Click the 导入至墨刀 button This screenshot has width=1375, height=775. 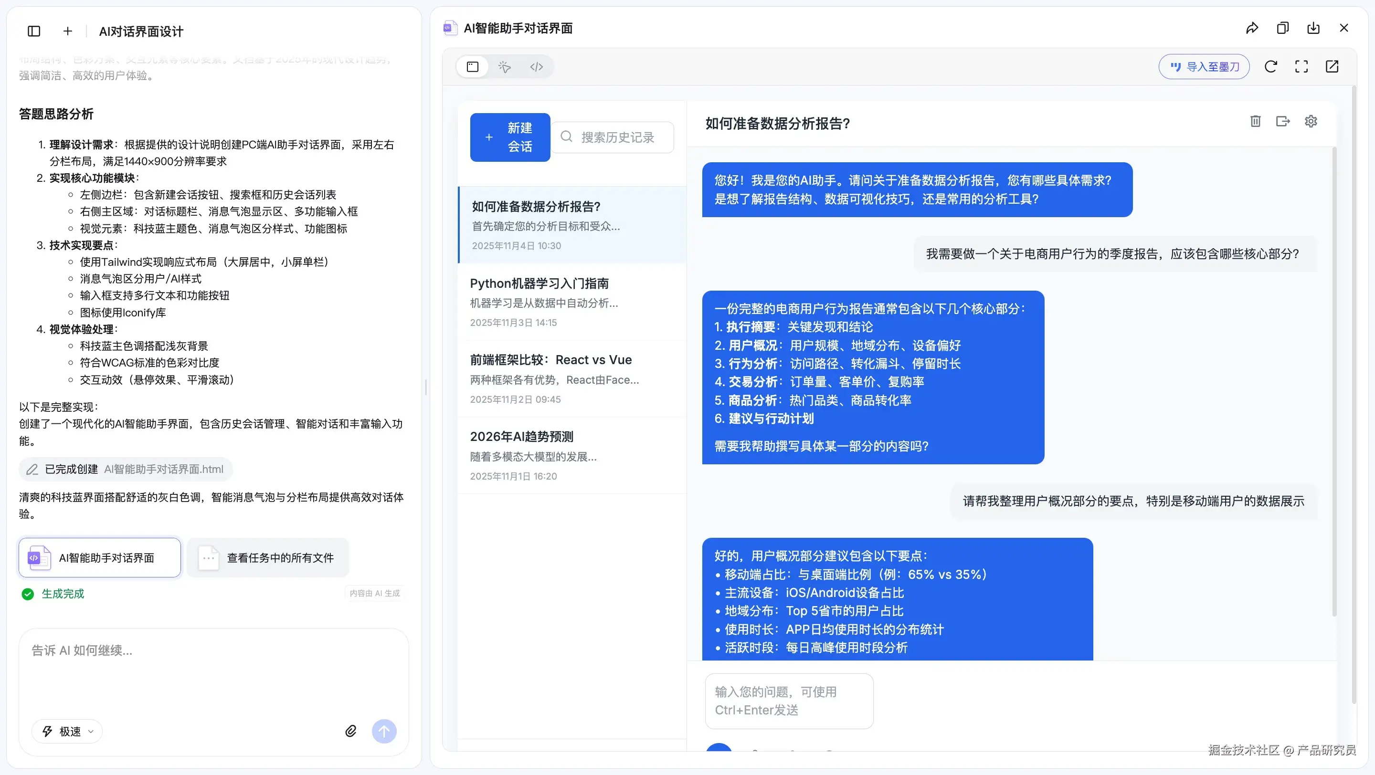(1204, 67)
